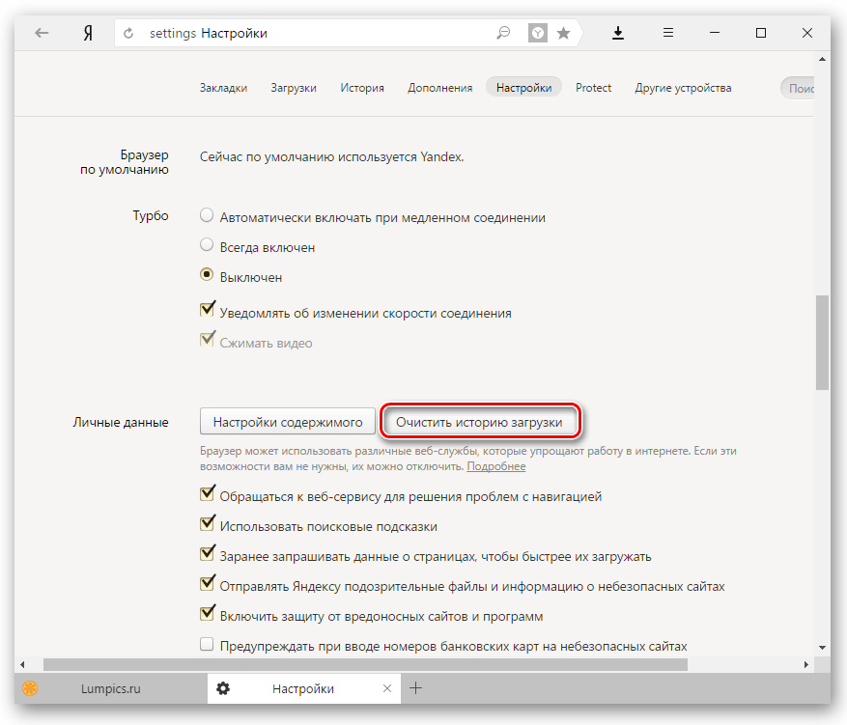This screenshot has height=725, width=847.
Task: Bookmark page with the star icon
Action: tap(564, 33)
